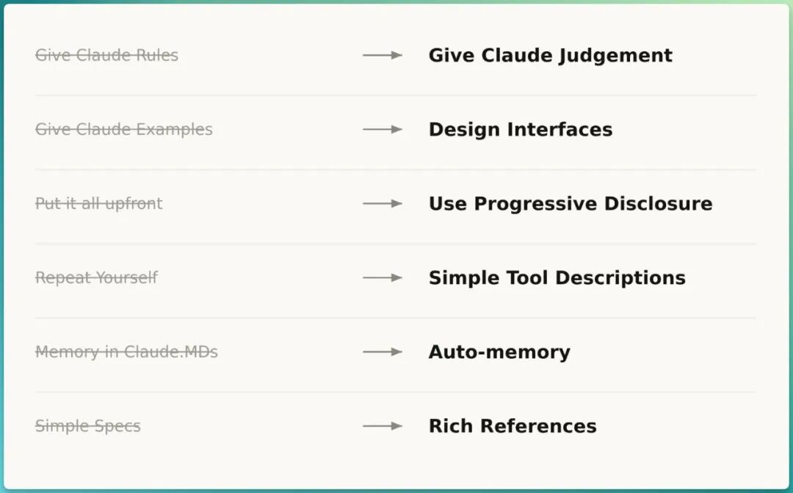The width and height of the screenshot is (793, 493).
Task: Click the divider line below Give Claude Rules row
Action: pos(396,95)
